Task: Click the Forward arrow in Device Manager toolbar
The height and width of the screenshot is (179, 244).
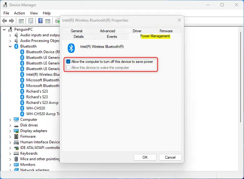Action: click(x=12, y=21)
